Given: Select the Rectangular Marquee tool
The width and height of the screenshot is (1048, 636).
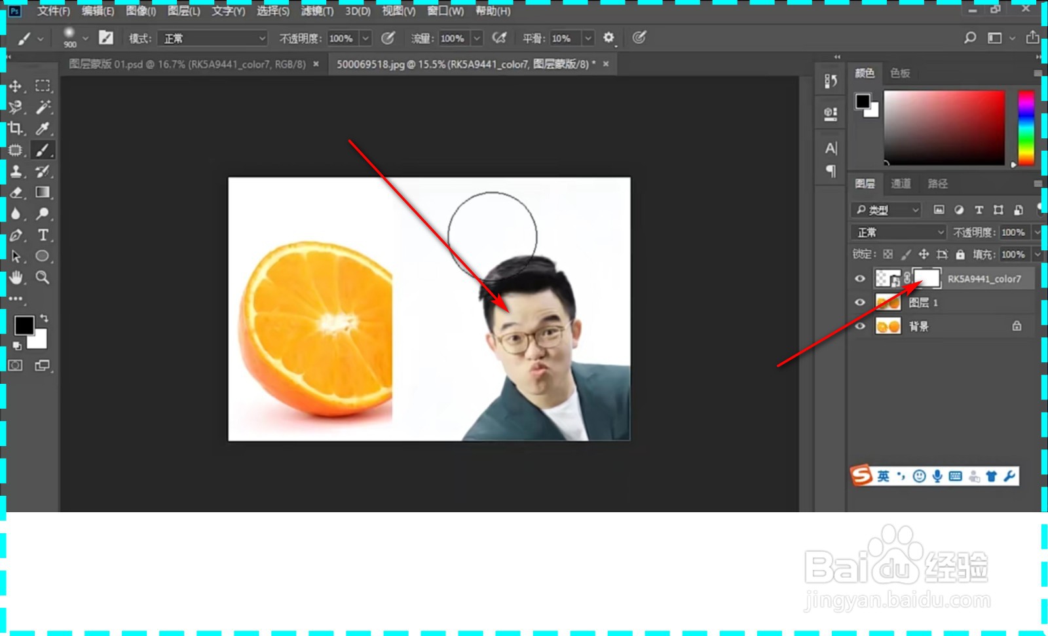Looking at the screenshot, I should pyautogui.click(x=43, y=86).
